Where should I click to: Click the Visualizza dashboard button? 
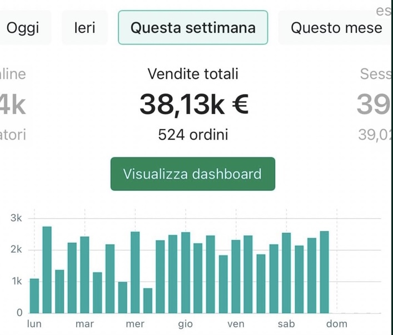[192, 174]
